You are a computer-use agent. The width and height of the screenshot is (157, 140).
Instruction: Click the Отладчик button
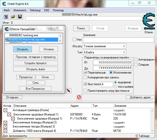tap(12, 97)
